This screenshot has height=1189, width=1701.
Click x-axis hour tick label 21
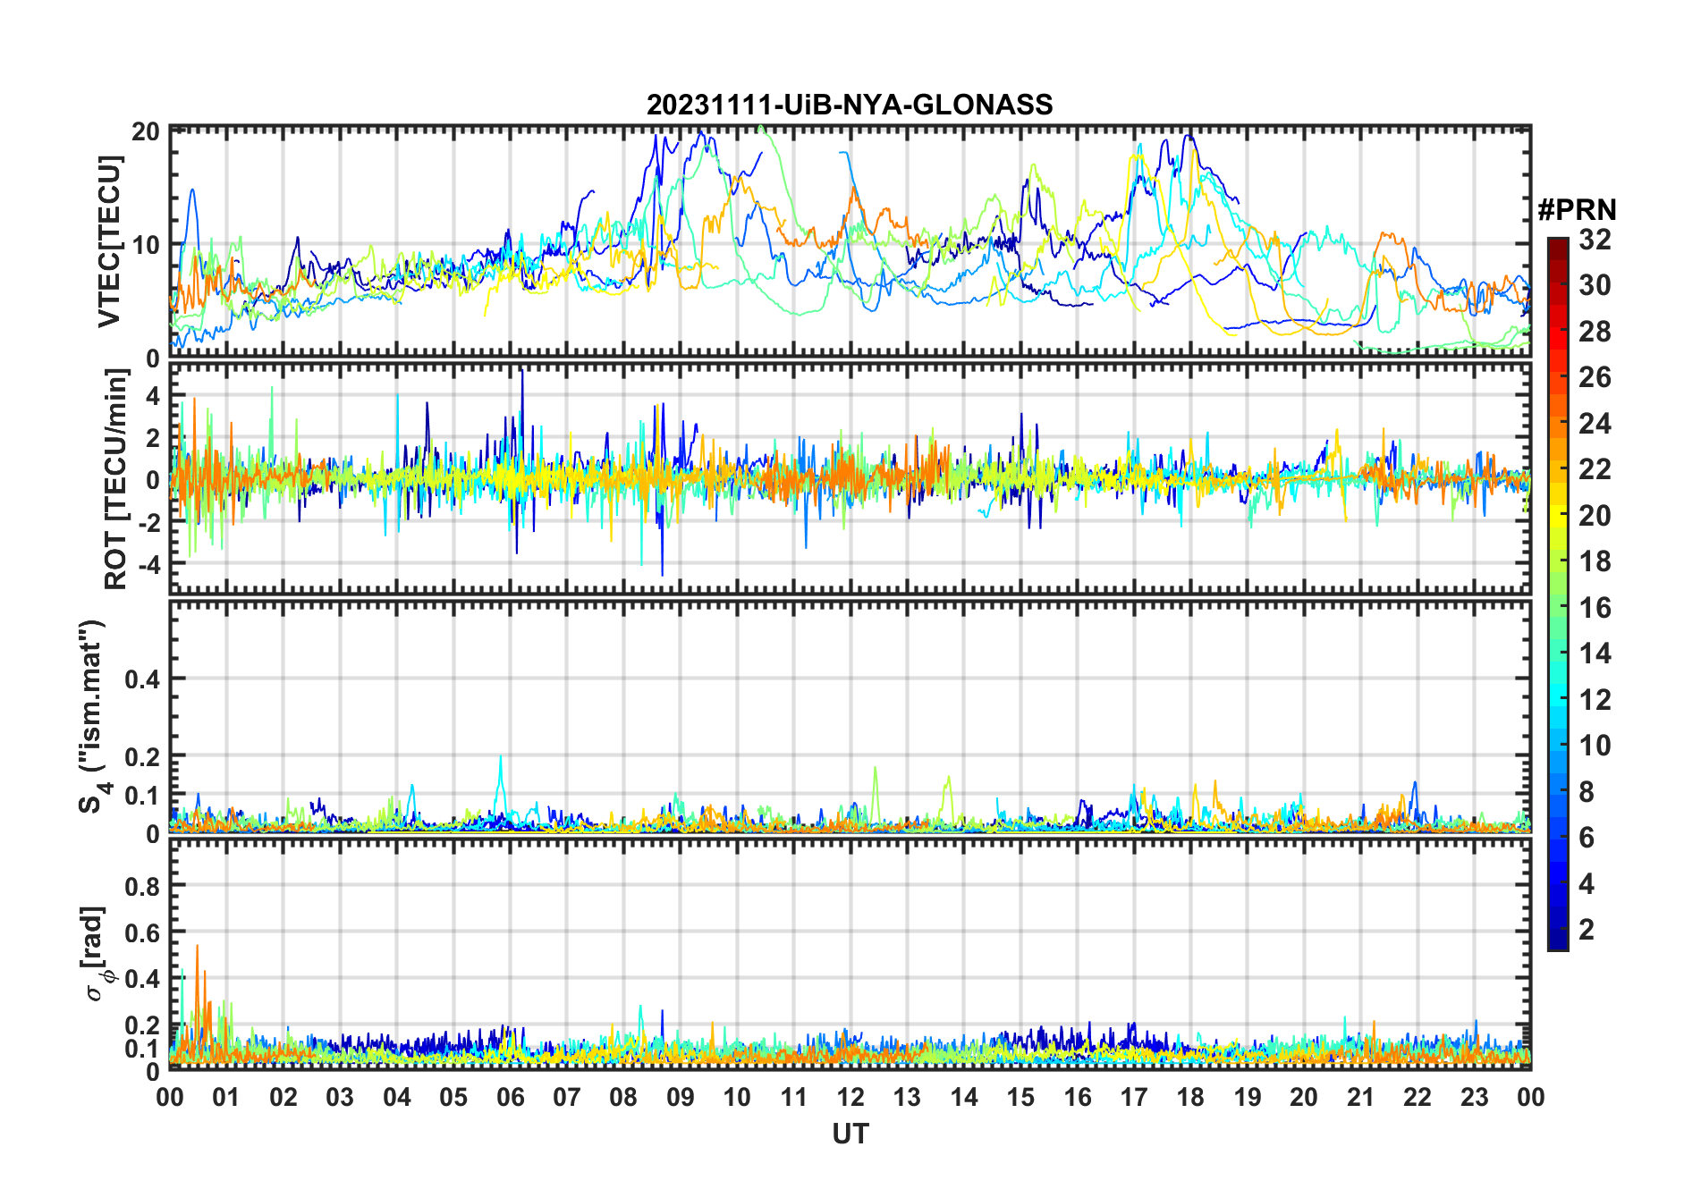click(1360, 1097)
